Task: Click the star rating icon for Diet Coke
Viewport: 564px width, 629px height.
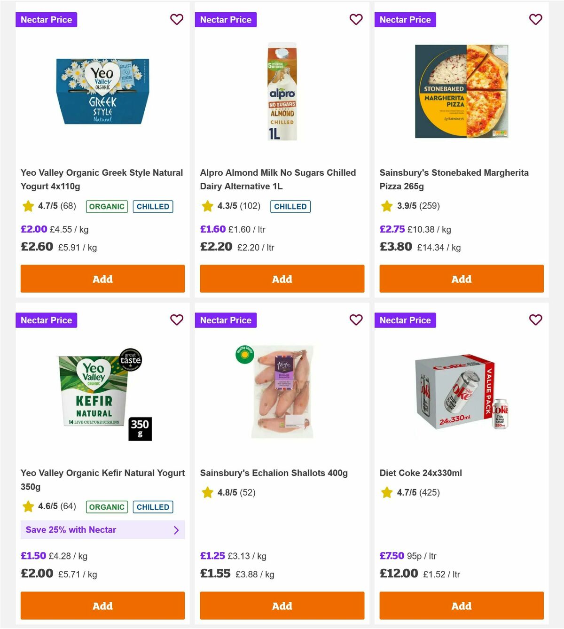Action: coord(386,492)
